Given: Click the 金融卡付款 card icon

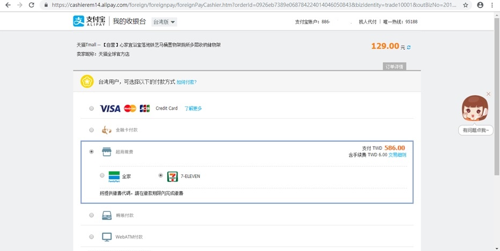Looking at the screenshot, I should click(107, 130).
